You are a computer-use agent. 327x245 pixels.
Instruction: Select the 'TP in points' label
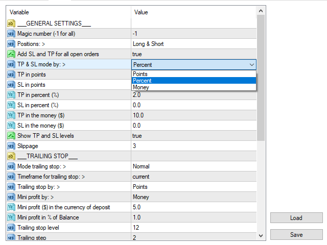32,75
